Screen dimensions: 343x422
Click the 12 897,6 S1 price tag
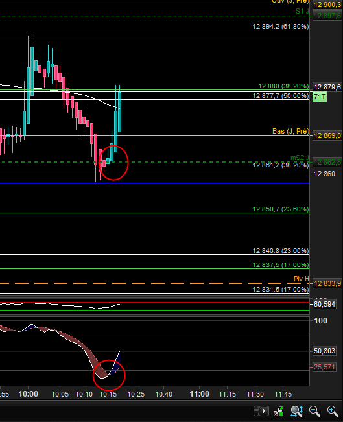(327, 16)
